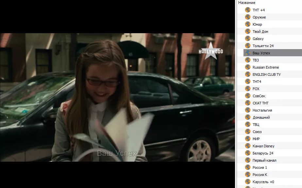
Task: Click the globe icon for Russian Extreme
Action: [x=248, y=67]
